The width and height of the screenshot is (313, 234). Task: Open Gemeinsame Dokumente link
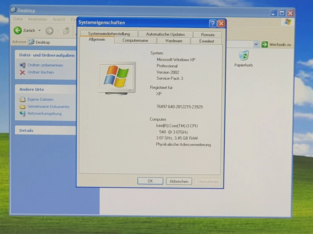[49, 107]
